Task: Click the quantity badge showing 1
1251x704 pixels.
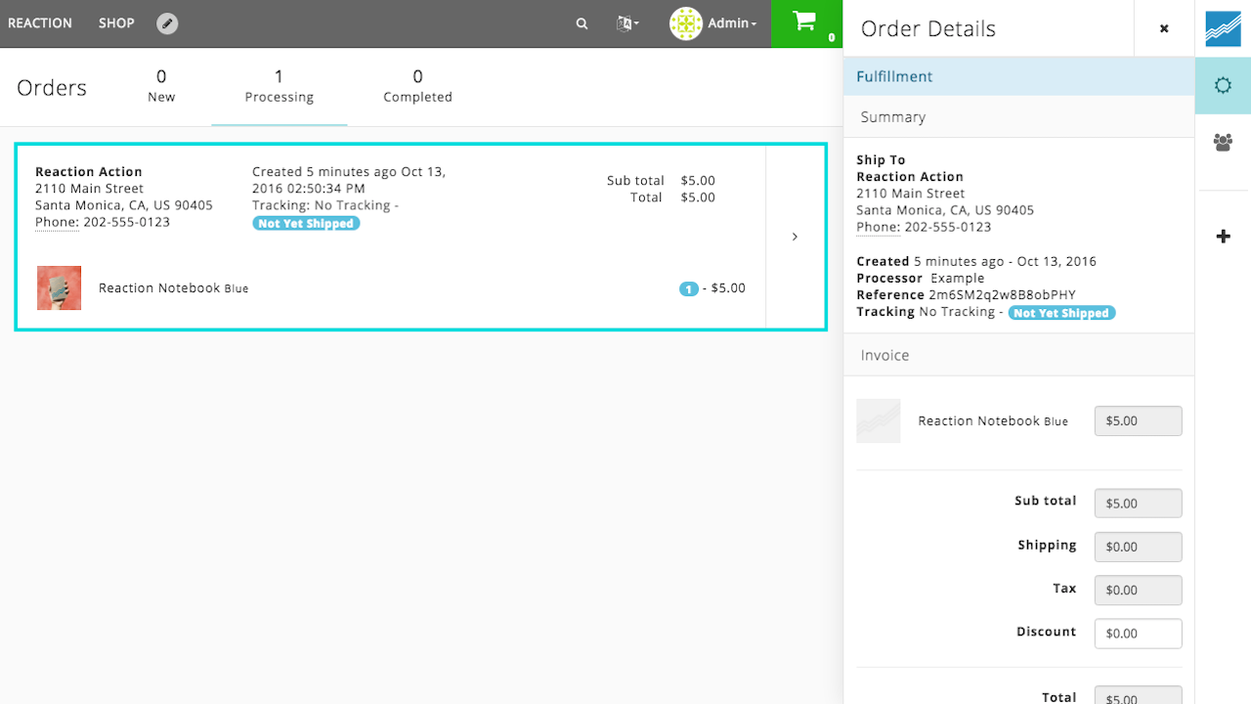Action: coord(689,289)
